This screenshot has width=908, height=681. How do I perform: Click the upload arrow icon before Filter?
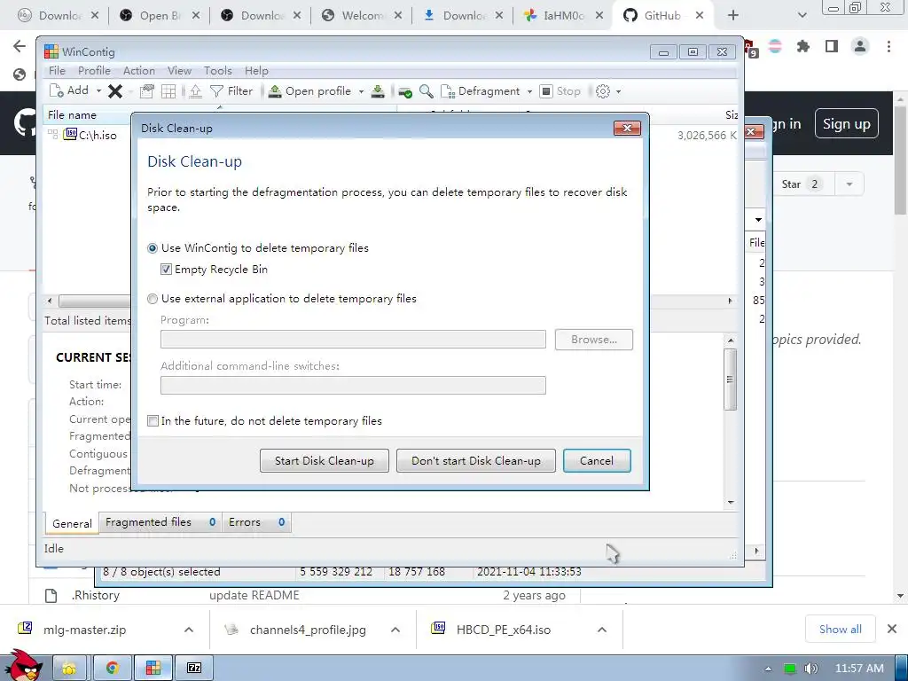click(x=196, y=91)
